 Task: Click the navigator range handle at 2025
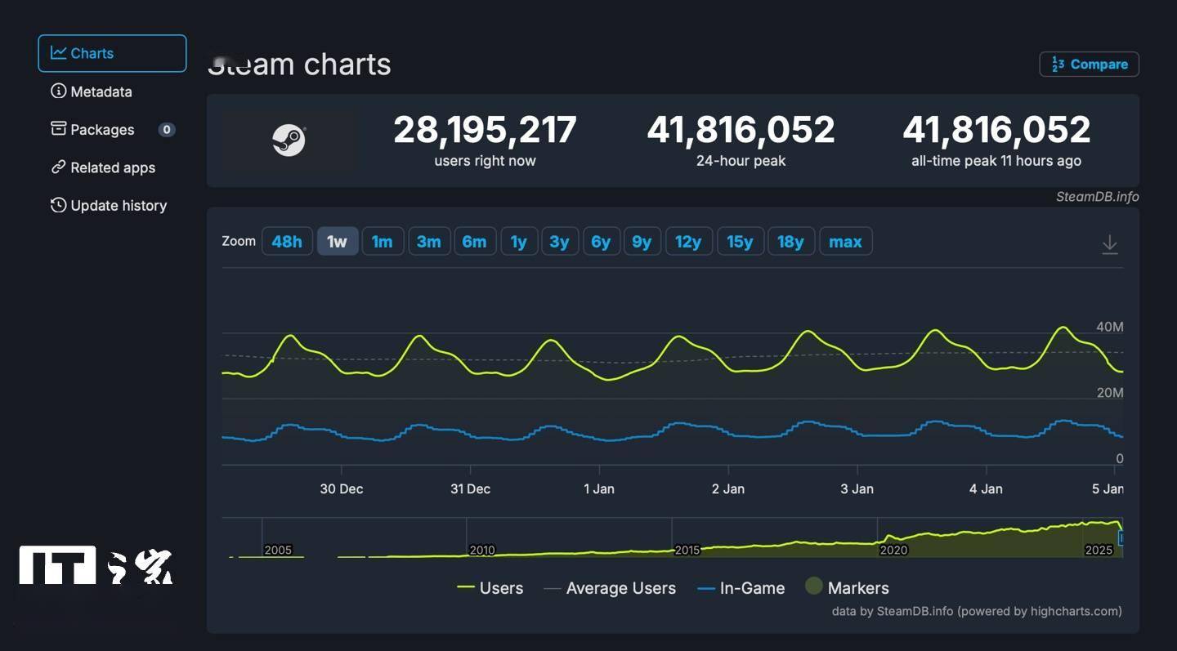pos(1121,539)
